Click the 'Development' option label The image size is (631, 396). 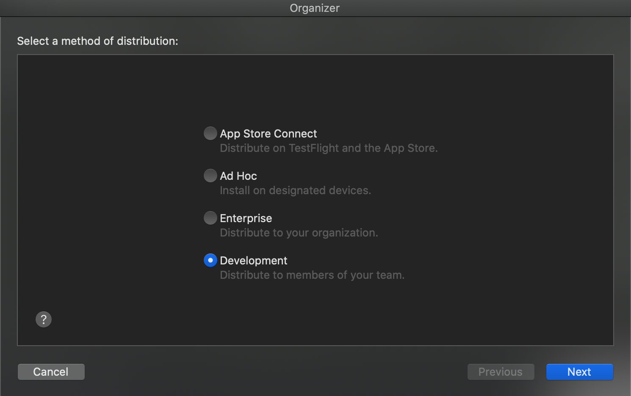(253, 261)
